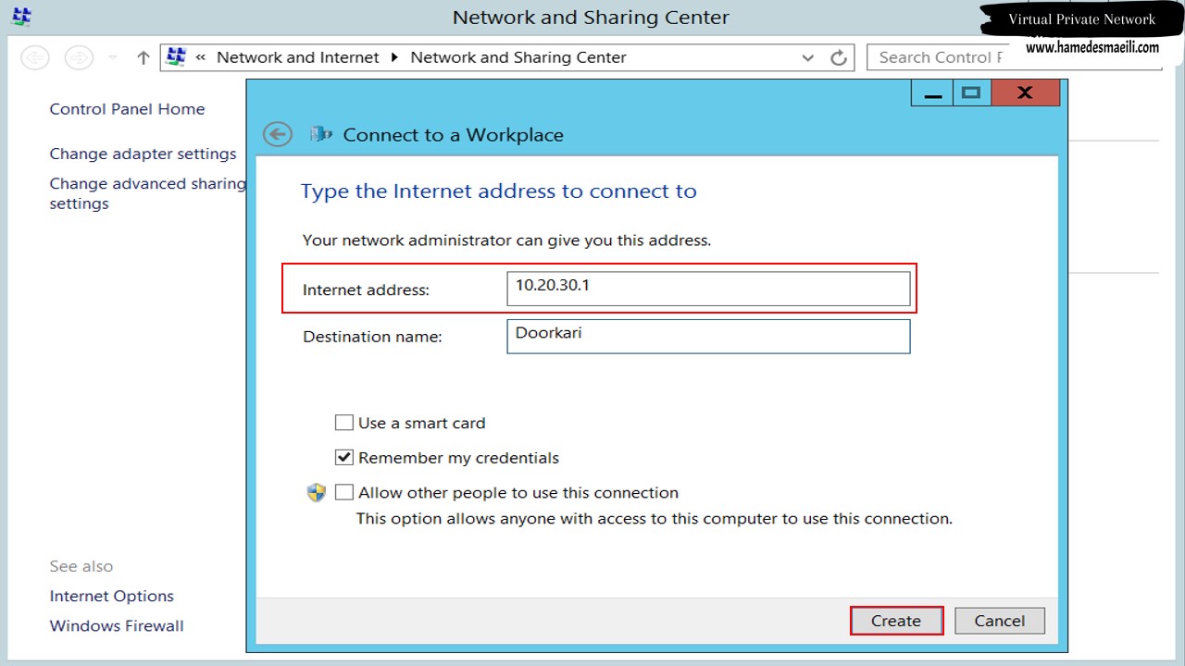Click the up one level arrow
Image resolution: width=1185 pixels, height=666 pixels.
143,57
